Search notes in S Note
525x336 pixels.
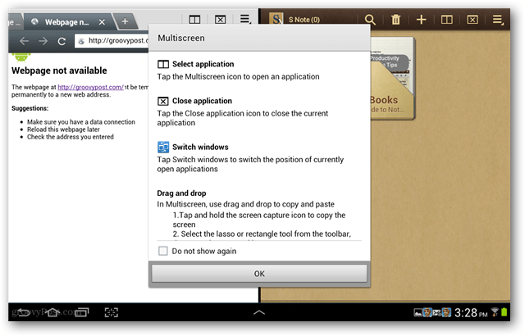tap(370, 20)
